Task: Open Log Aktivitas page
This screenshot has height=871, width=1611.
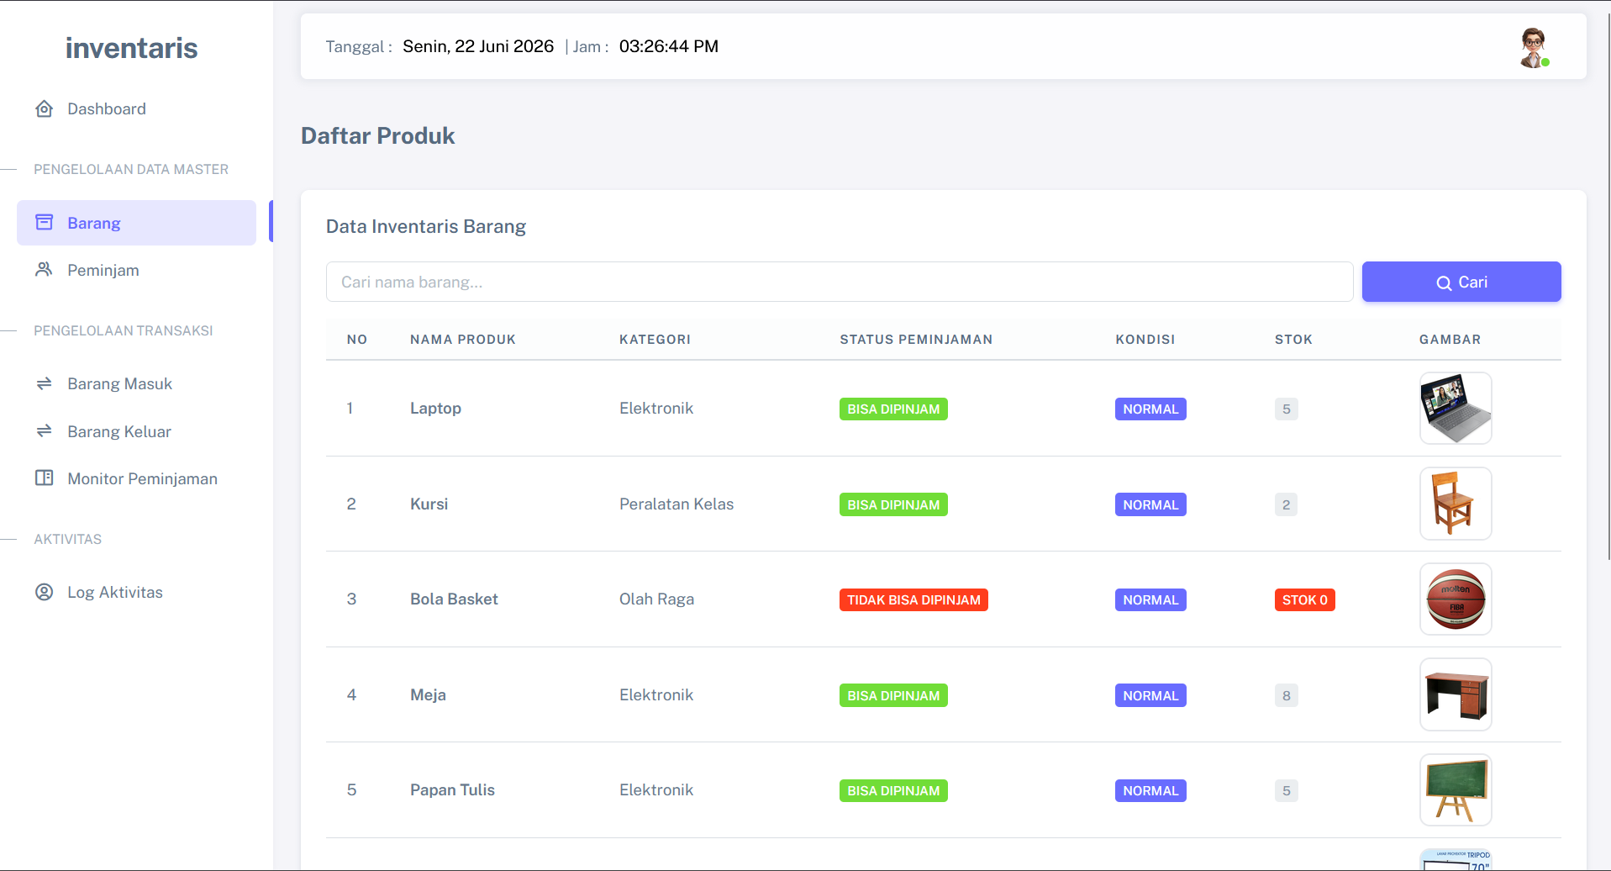Action: [x=115, y=592]
